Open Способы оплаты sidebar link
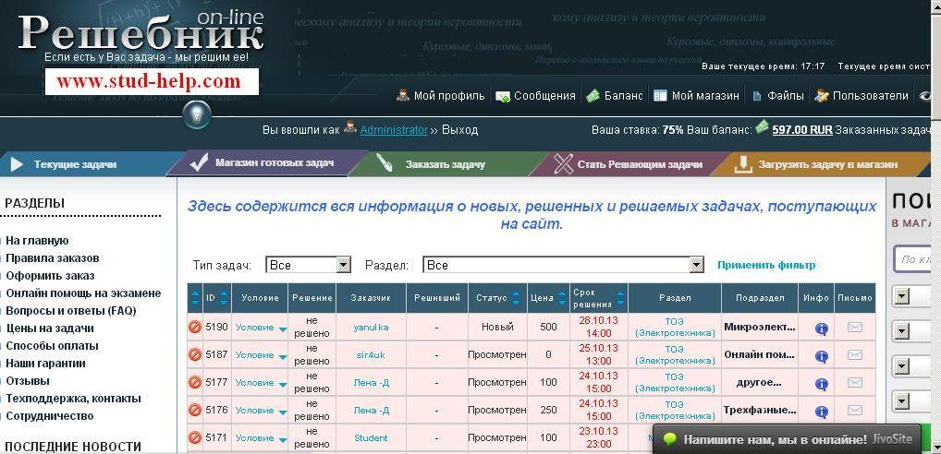 (x=52, y=346)
